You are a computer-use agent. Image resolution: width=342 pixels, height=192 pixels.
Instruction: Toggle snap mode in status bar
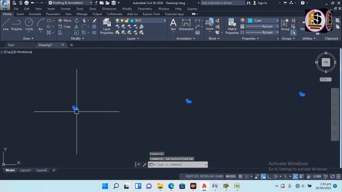[x=246, y=177]
